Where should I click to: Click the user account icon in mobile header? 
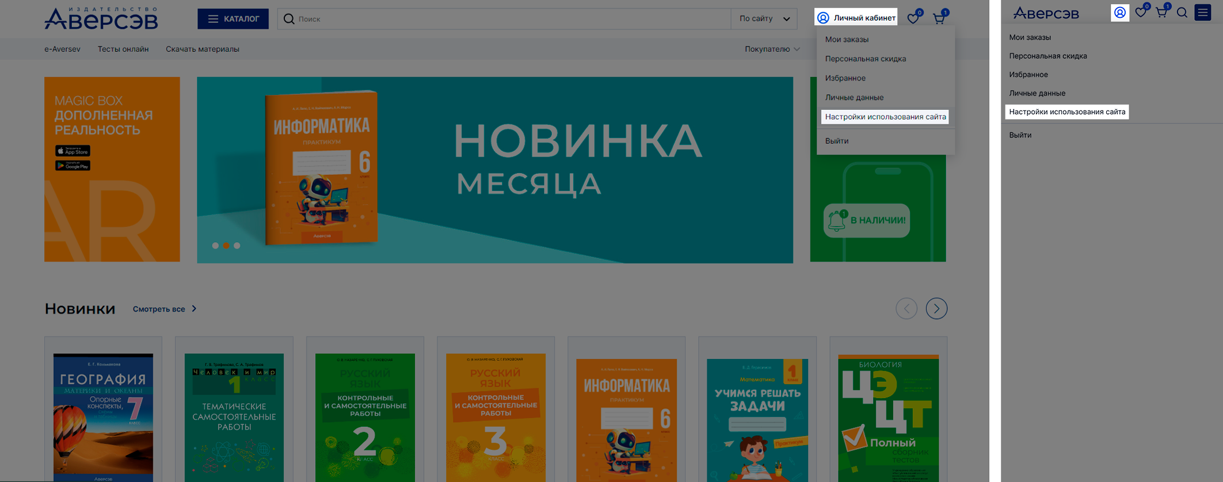point(1119,13)
